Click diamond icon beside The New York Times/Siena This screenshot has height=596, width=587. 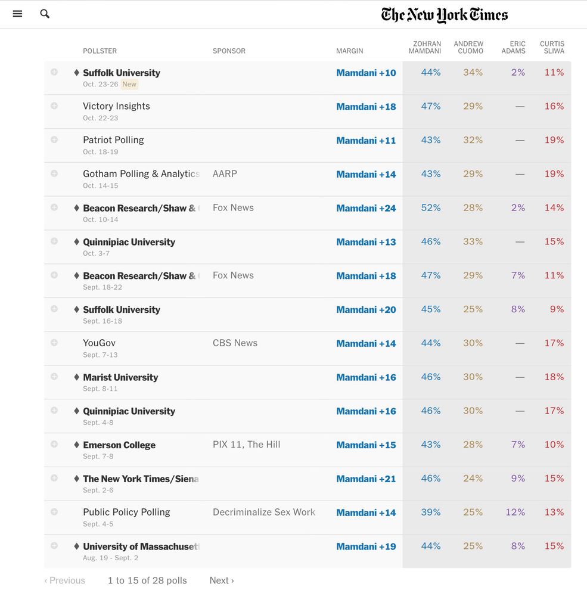click(76, 479)
